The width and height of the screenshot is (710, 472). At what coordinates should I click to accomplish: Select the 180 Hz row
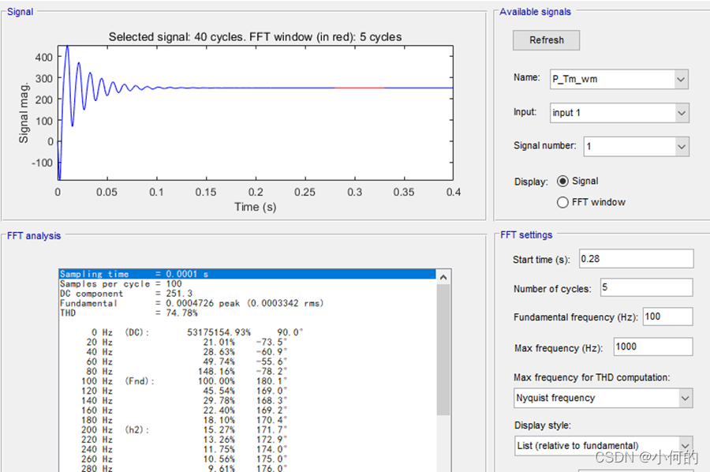tap(248, 420)
